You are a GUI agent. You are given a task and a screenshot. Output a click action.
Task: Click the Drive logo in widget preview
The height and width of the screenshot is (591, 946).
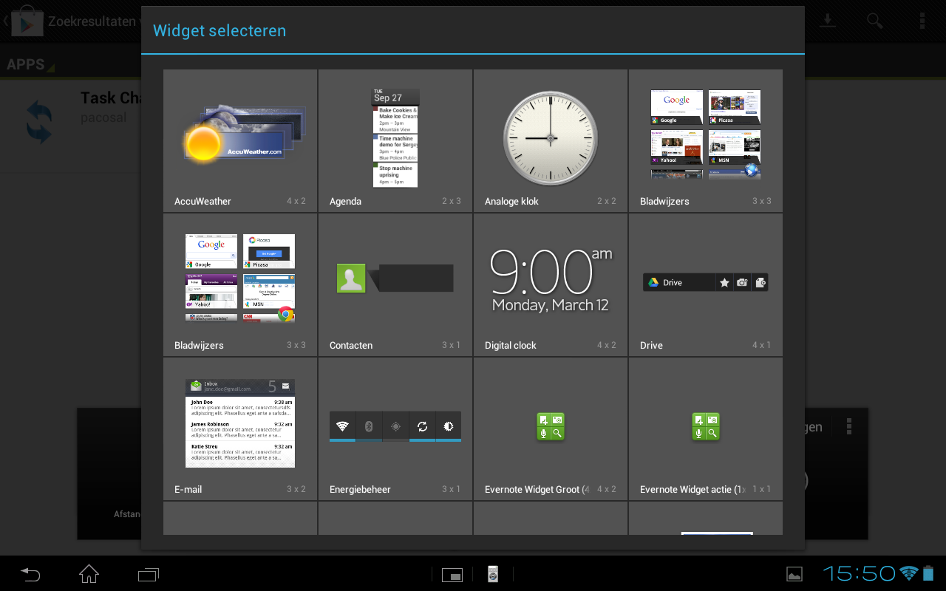(x=653, y=282)
